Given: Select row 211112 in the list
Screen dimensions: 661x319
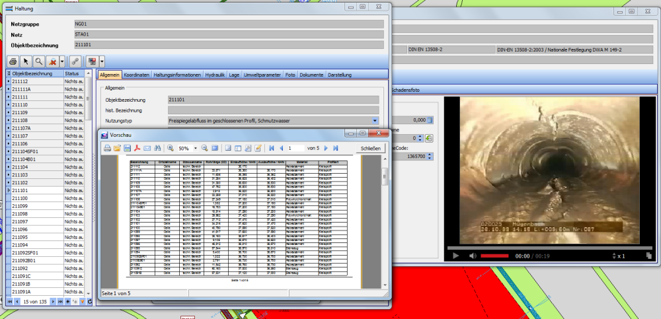Looking at the screenshot, I should coord(46,81).
